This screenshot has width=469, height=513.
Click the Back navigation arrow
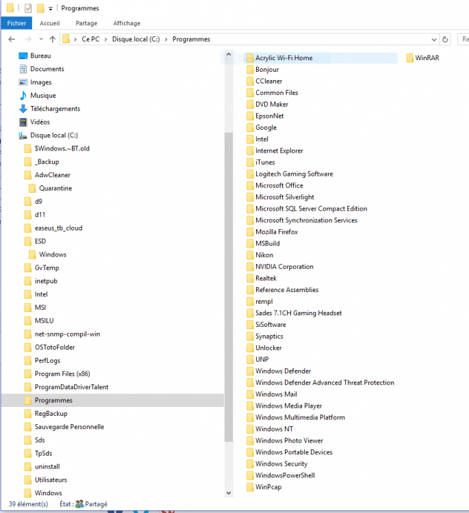(12, 39)
